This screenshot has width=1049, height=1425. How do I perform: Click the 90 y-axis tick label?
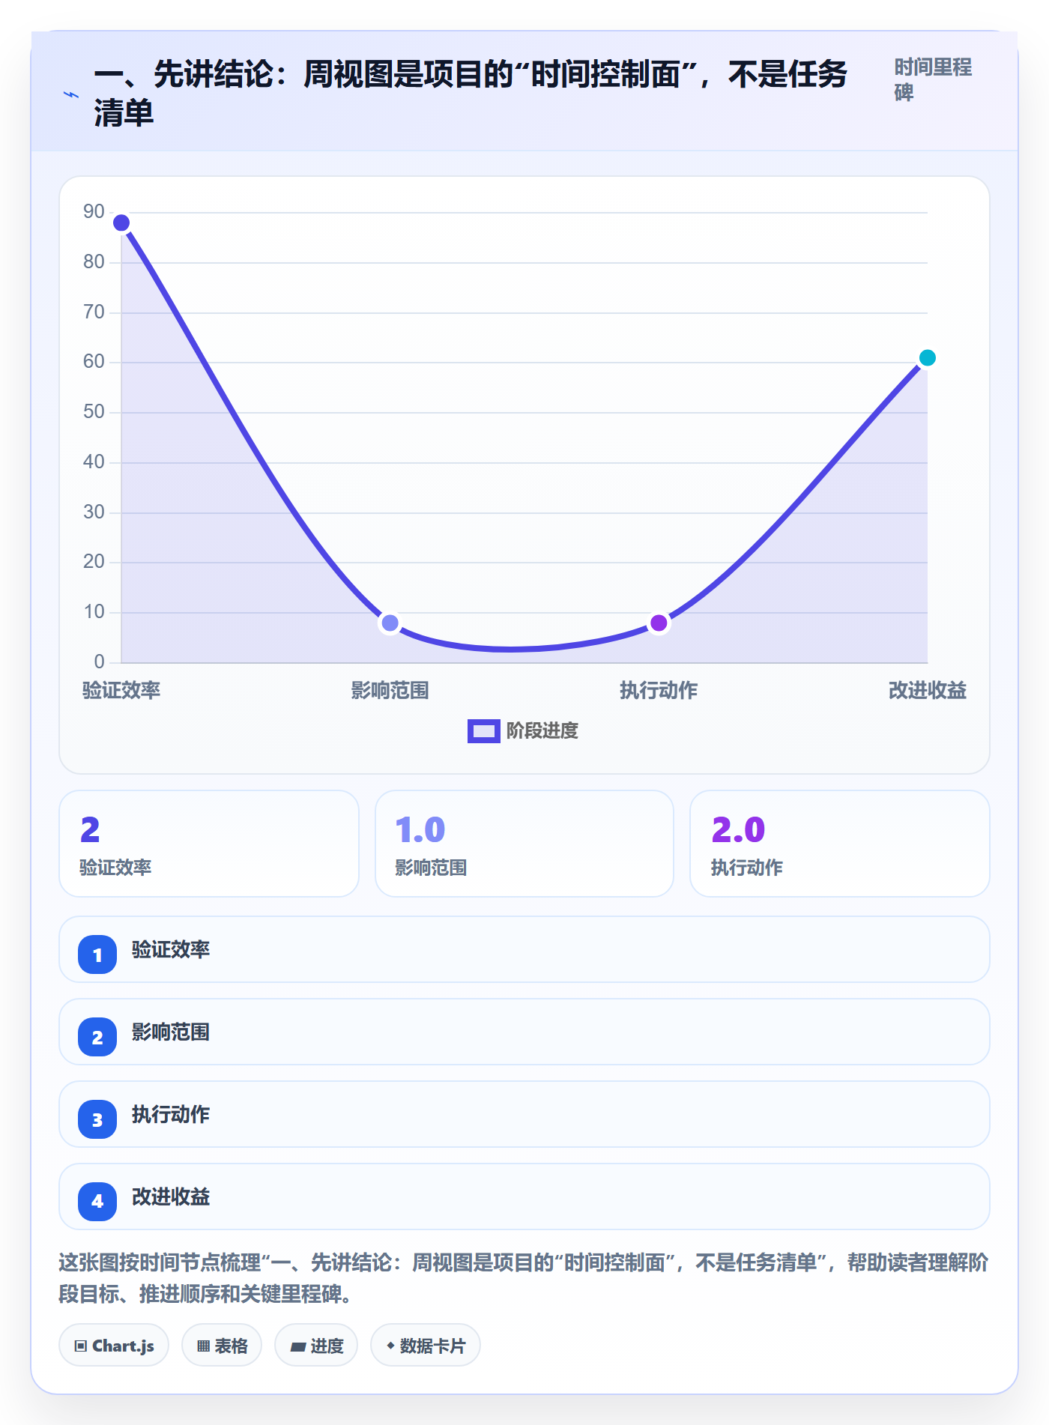pos(94,212)
